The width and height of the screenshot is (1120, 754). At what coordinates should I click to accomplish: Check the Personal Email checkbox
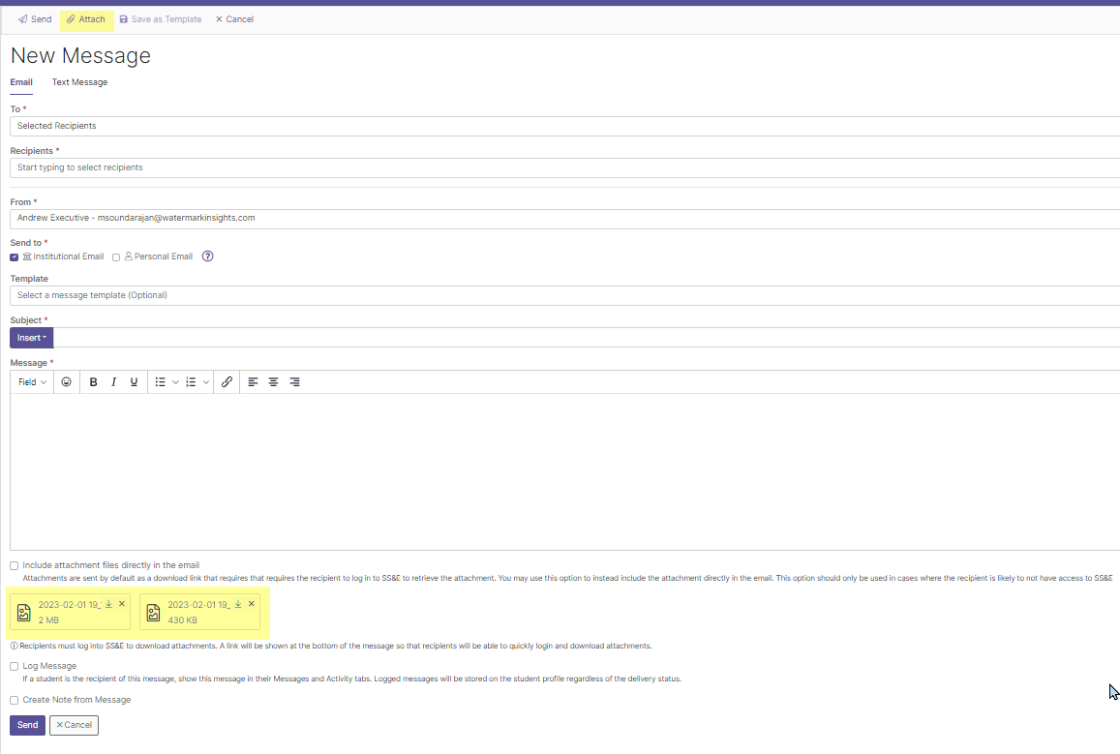(116, 257)
